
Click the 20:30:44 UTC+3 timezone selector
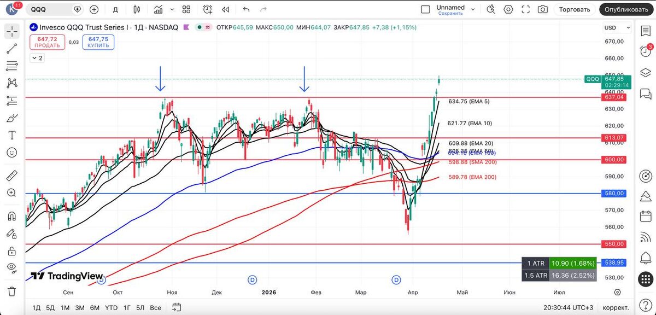[569, 307]
